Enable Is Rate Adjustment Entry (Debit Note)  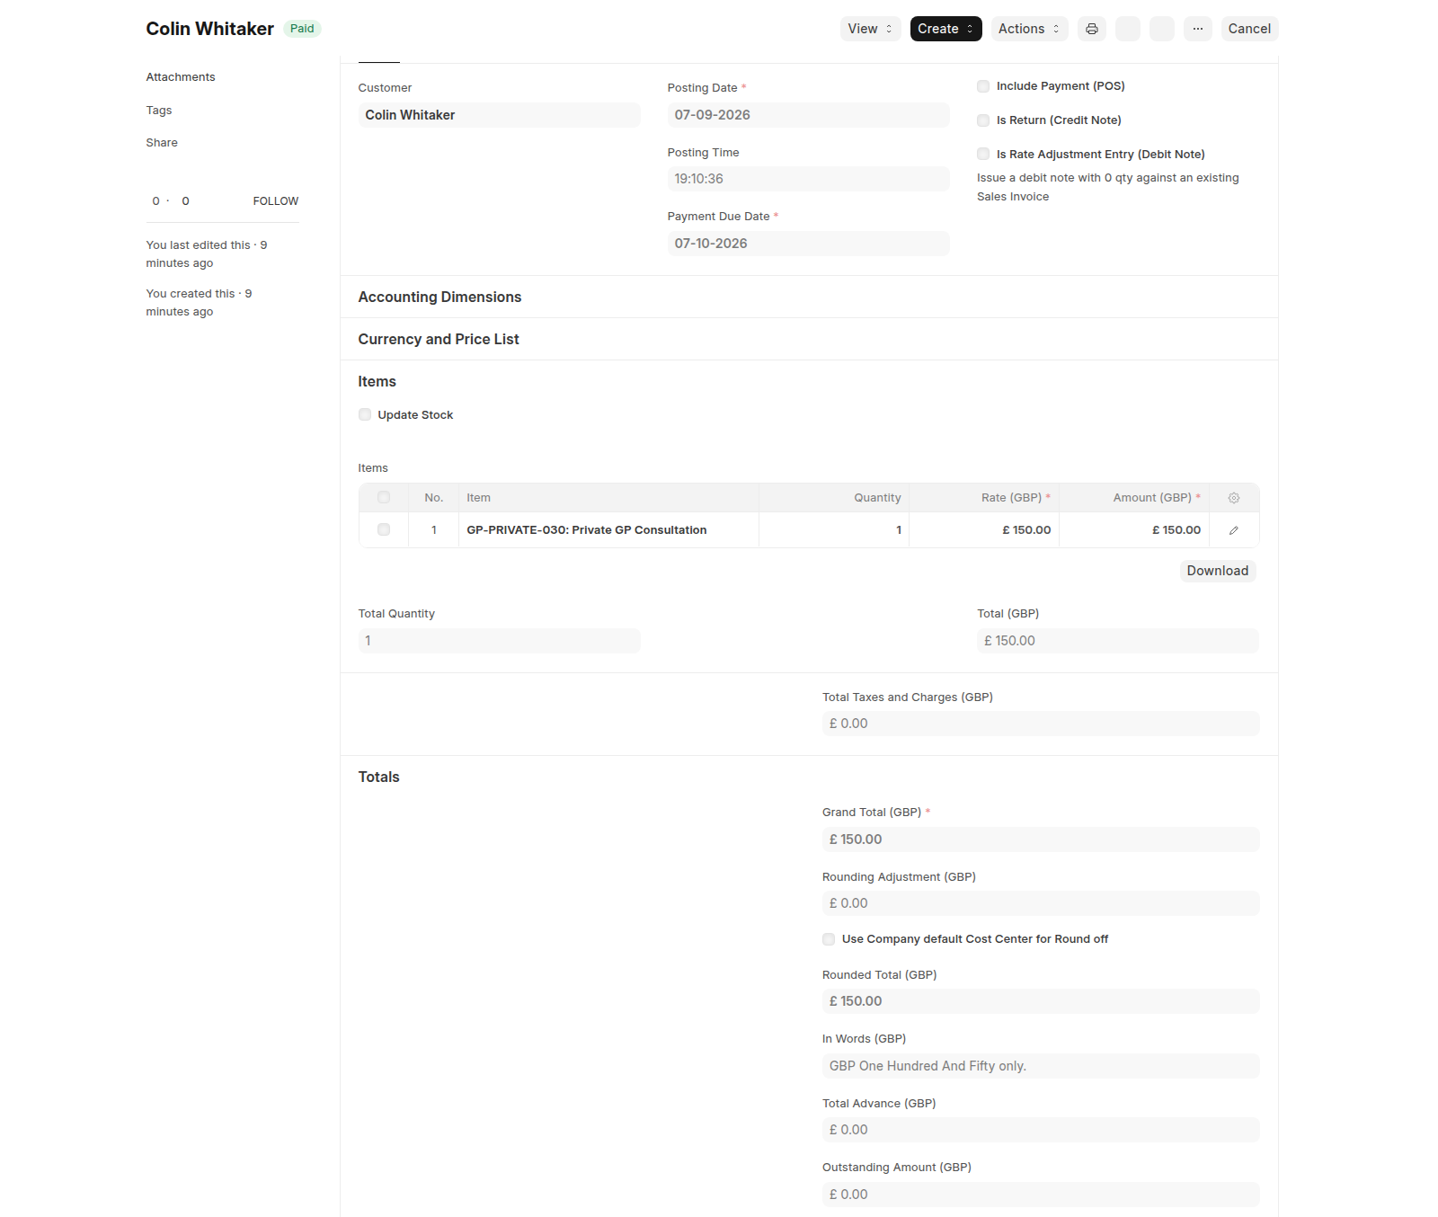coord(983,155)
